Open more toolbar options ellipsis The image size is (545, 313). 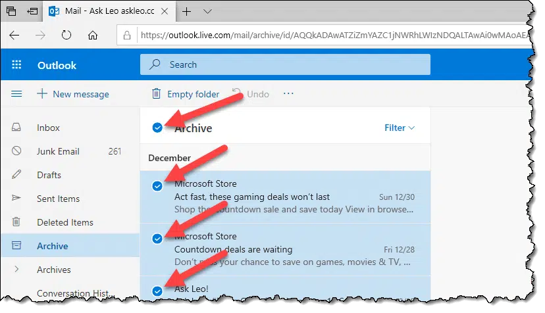pos(288,93)
